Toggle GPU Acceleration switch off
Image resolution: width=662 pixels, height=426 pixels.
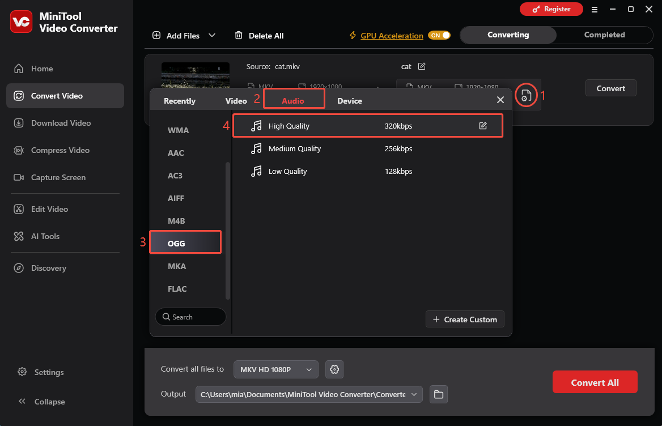(x=439, y=36)
